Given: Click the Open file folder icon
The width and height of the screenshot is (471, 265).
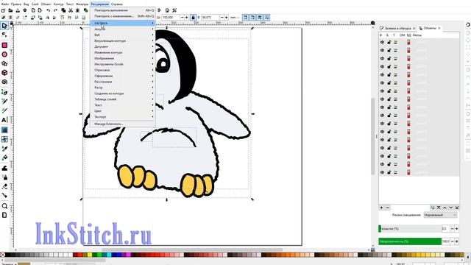Looking at the screenshot, I should 10,10.
